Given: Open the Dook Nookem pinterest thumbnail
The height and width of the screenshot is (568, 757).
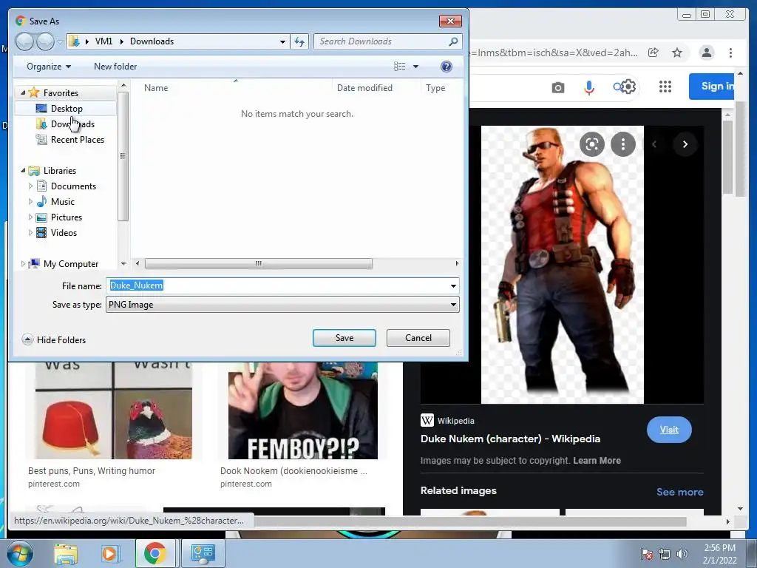Looking at the screenshot, I should (302, 410).
